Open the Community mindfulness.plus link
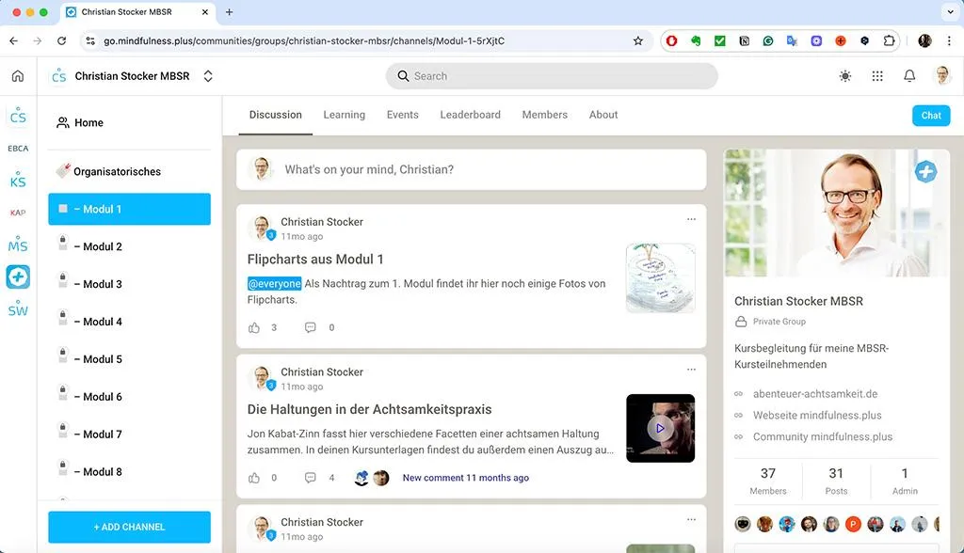The height and width of the screenshot is (553, 964). [823, 437]
